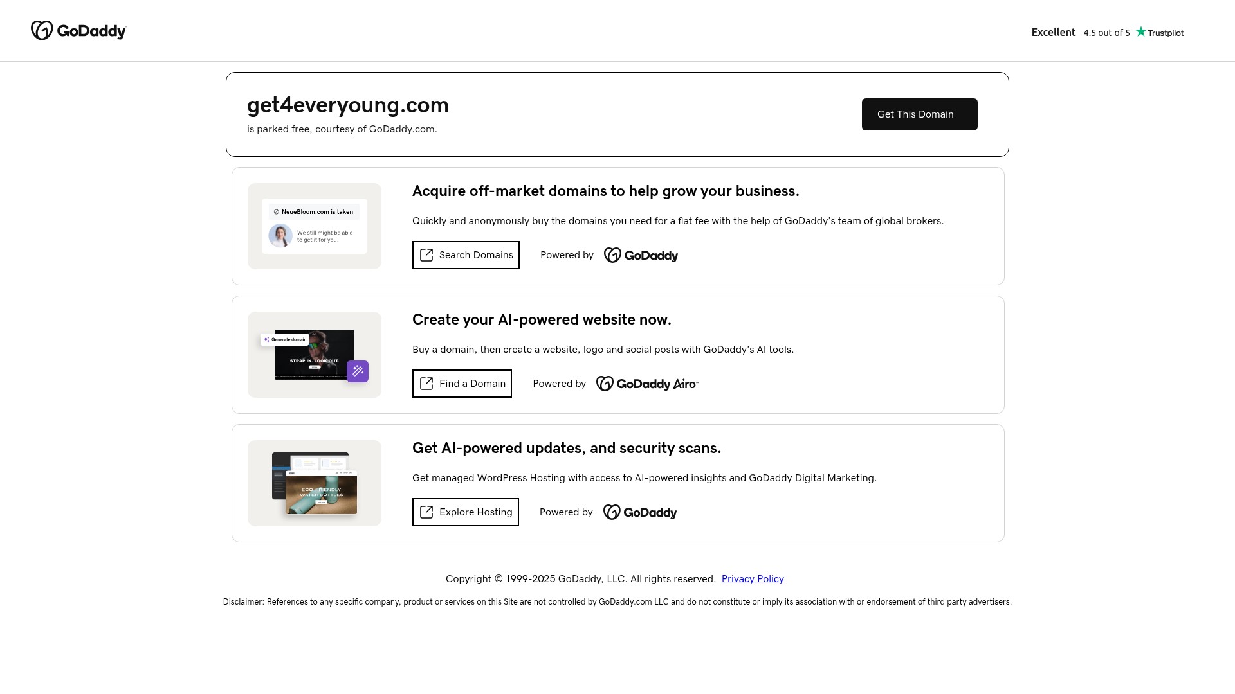
Task: Click the Trustpilot star rating logo
Action: [1159, 32]
